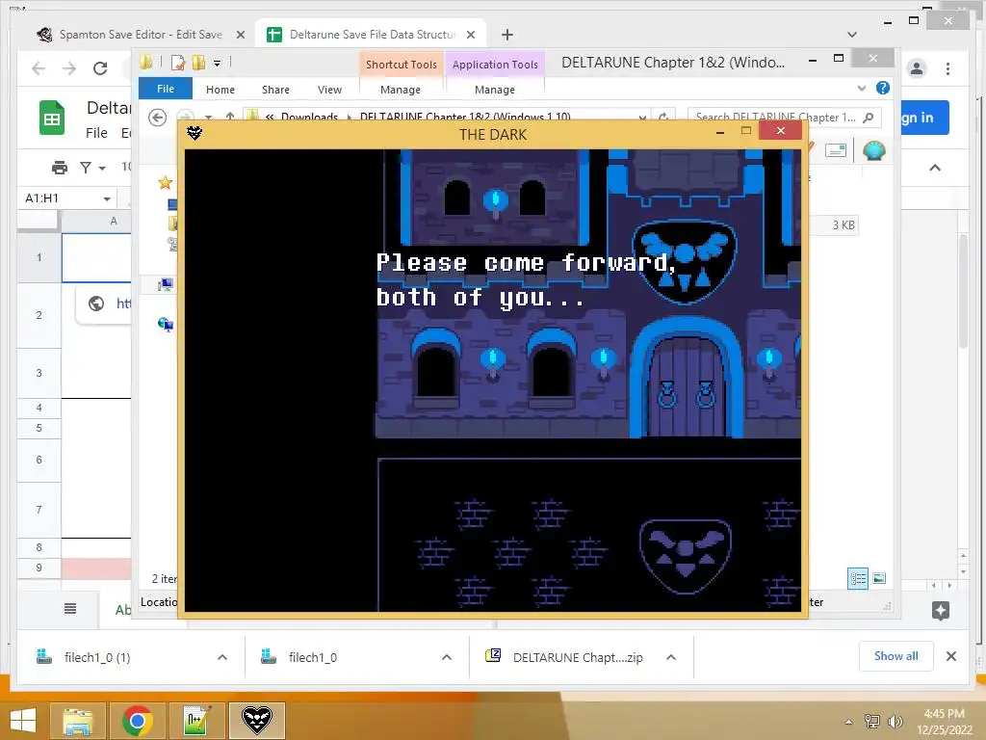Open Shortcut Tools Manage tab
Screen dimensions: 986x740
[401, 90]
